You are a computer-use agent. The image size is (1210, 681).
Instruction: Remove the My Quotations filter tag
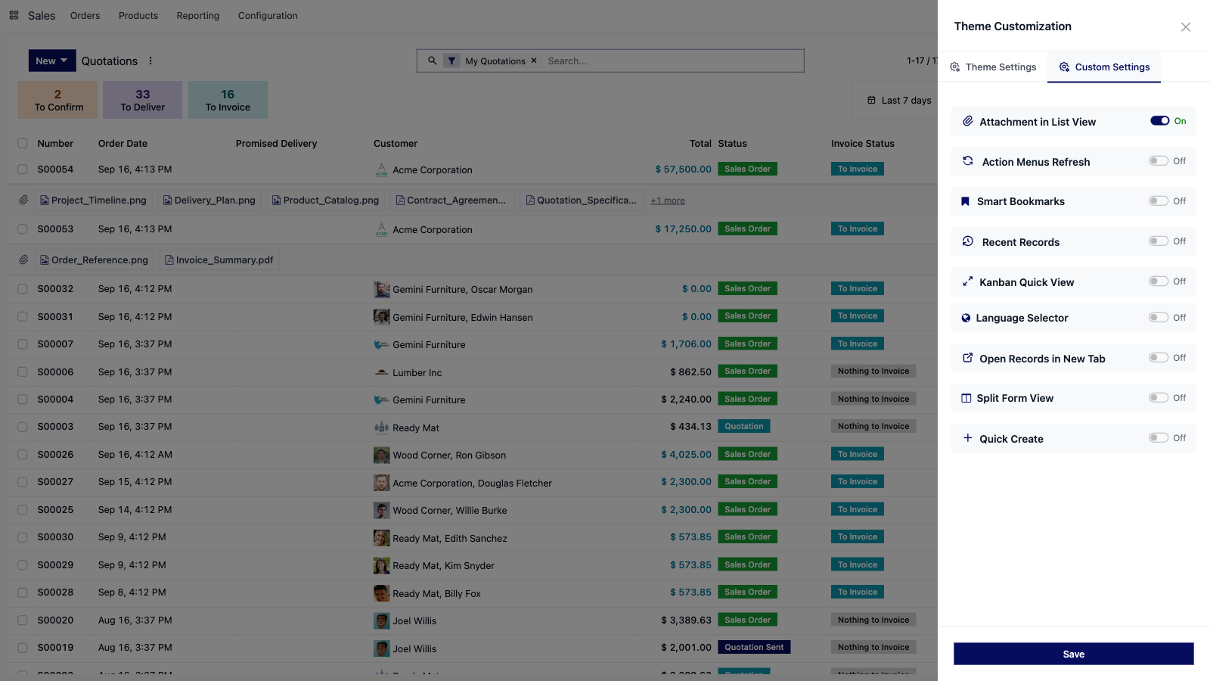click(533, 61)
